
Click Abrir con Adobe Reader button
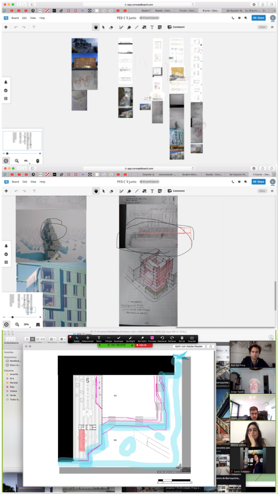tap(189, 346)
